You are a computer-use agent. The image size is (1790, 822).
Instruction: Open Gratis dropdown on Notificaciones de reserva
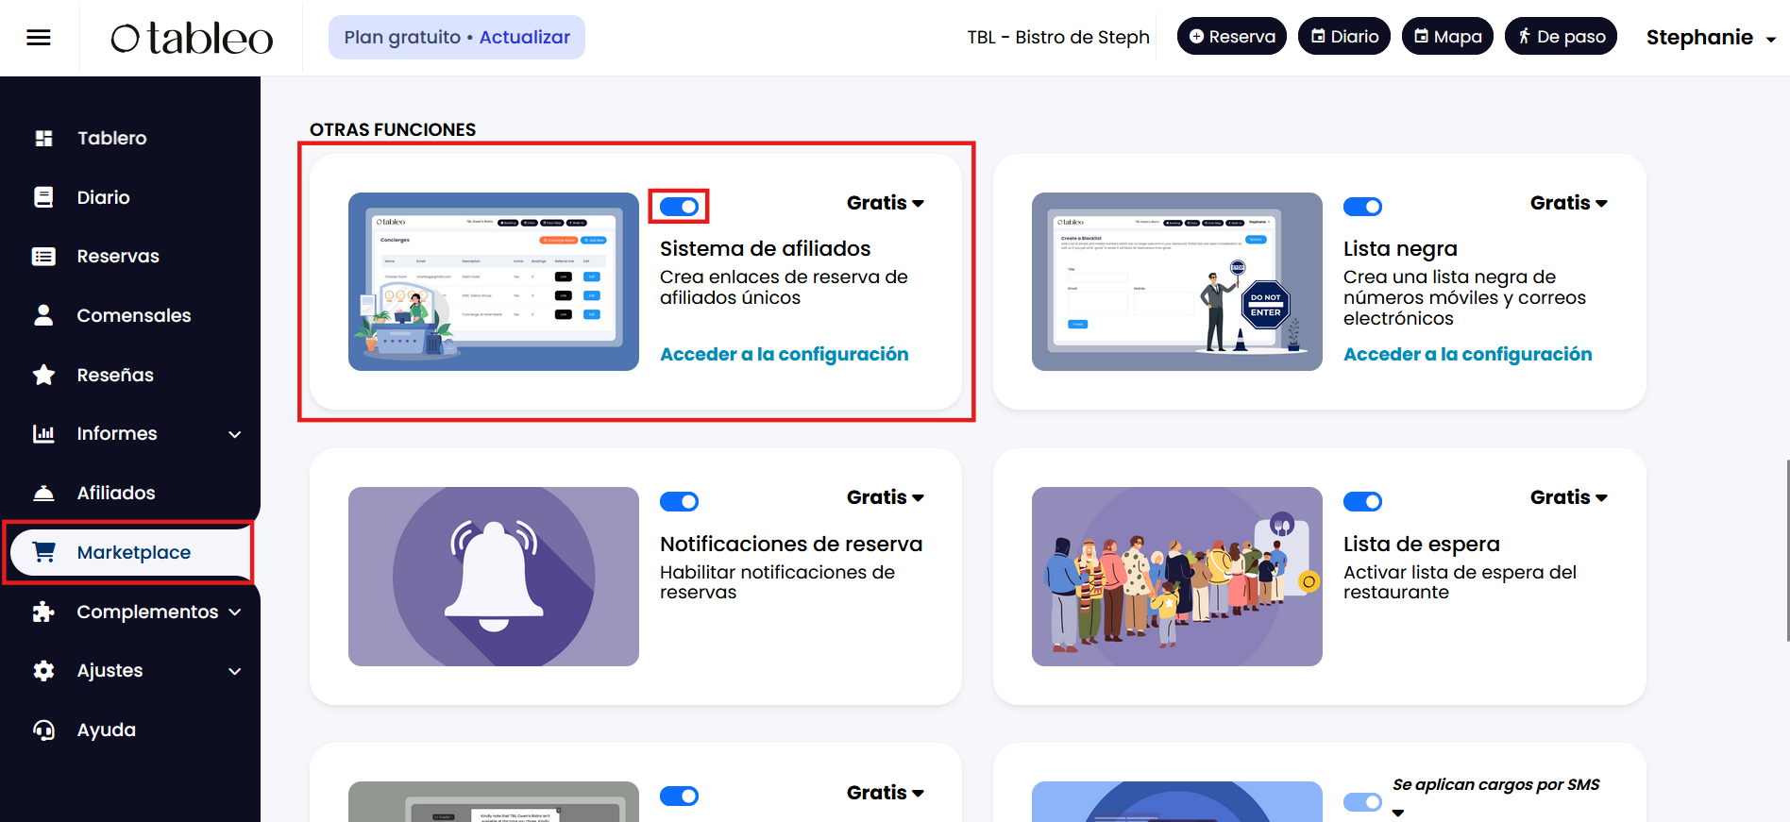885,497
